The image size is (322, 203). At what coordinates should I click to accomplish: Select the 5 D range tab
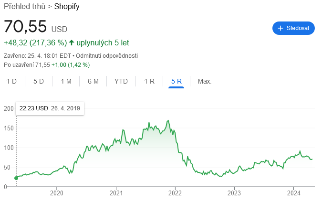point(39,81)
